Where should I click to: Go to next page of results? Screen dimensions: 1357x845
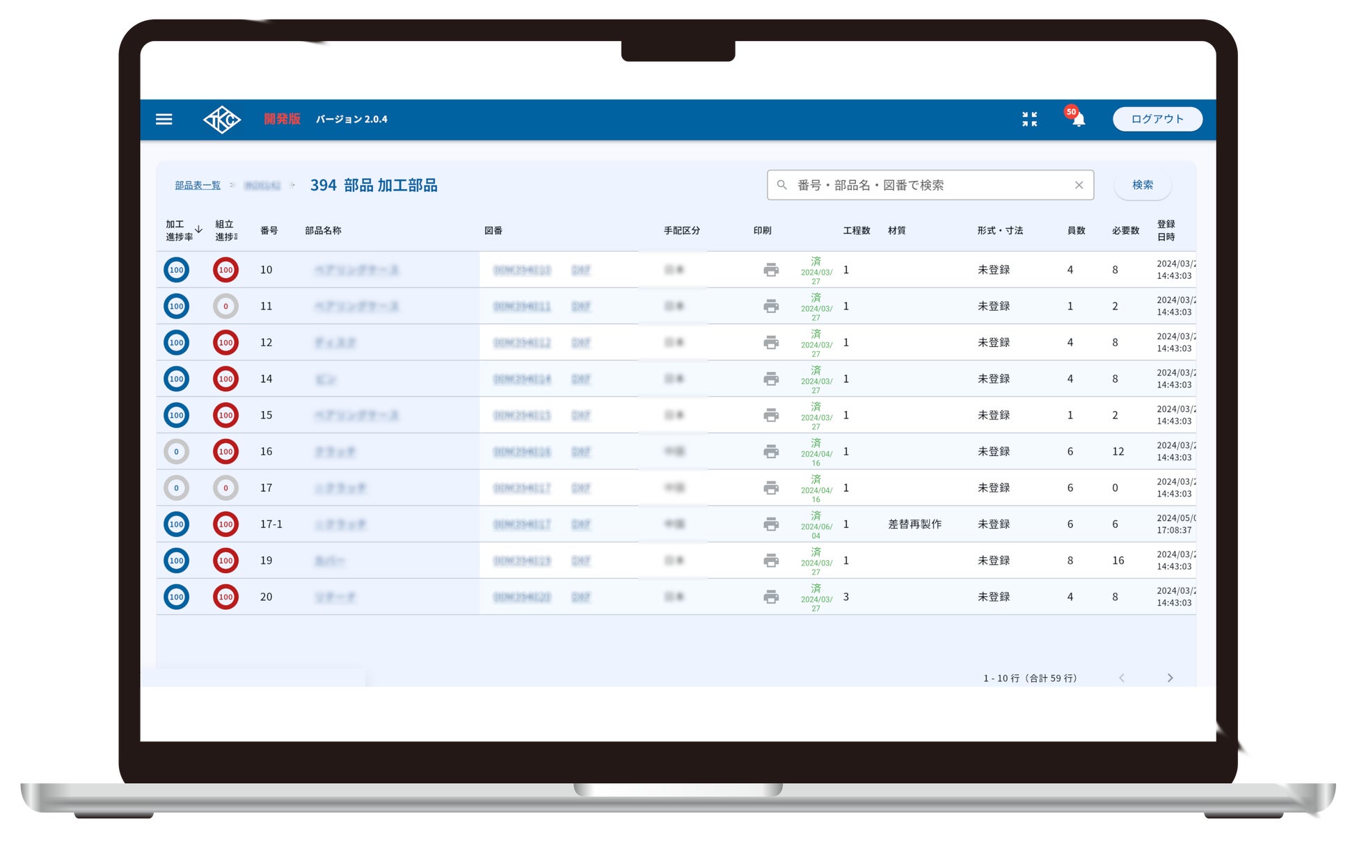(x=1170, y=678)
